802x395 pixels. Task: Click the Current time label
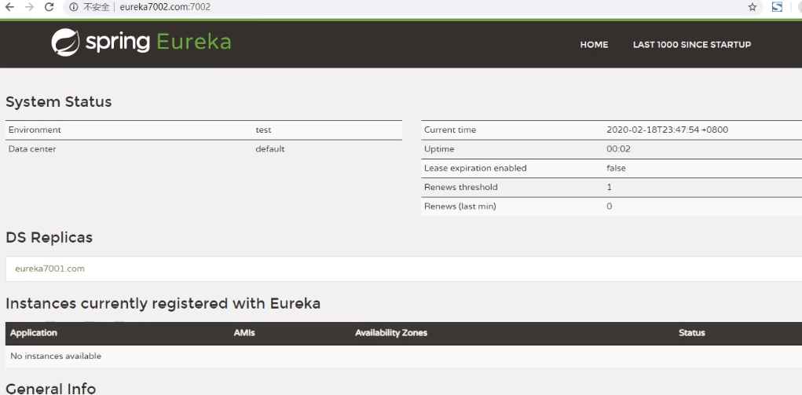pyautogui.click(x=450, y=130)
